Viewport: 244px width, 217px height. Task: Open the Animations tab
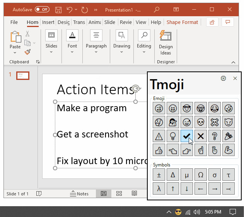coord(95,22)
